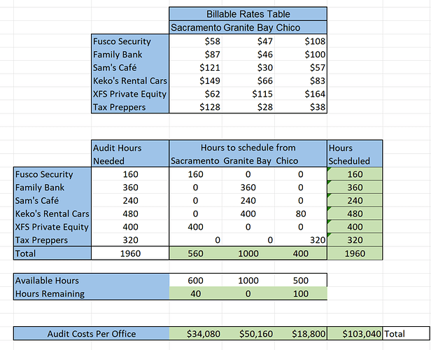Click Sam's Café Granite Bay rate $30

pyautogui.click(x=248, y=68)
